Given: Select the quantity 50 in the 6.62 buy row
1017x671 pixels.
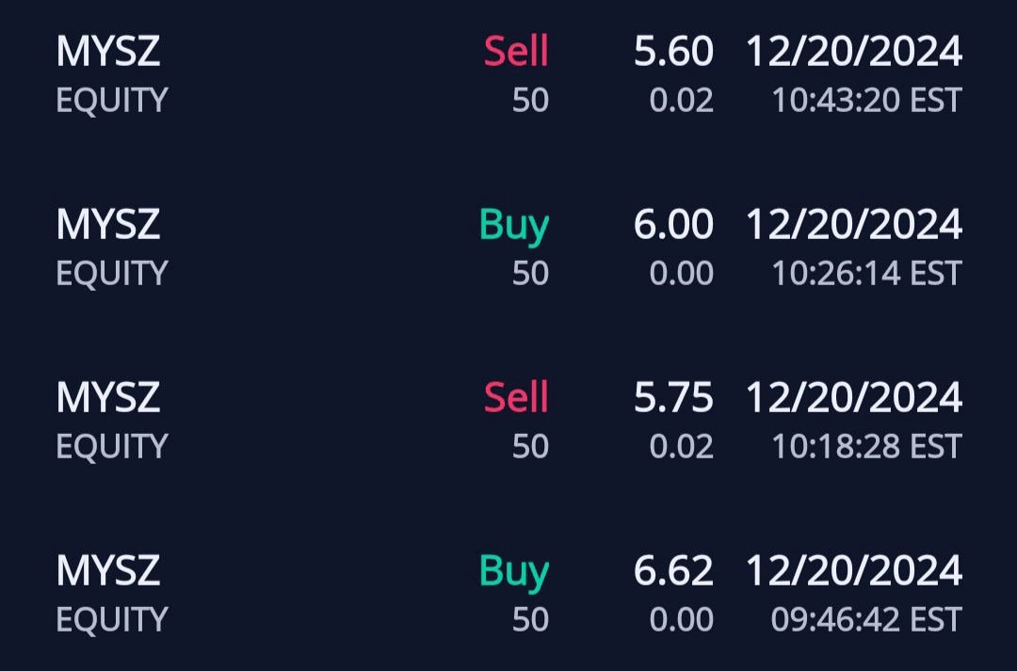Looking at the screenshot, I should pos(530,619).
